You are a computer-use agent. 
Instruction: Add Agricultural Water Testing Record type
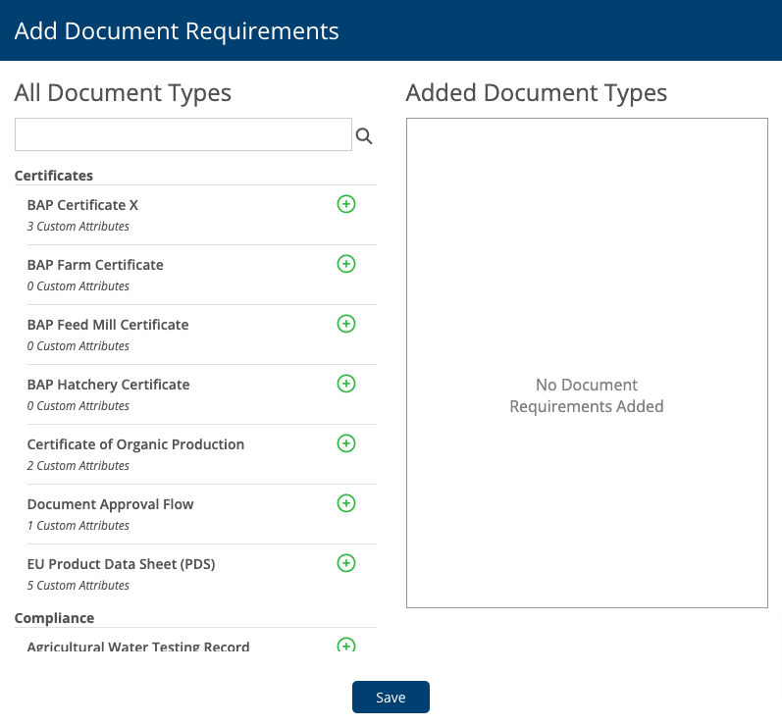coord(346,645)
